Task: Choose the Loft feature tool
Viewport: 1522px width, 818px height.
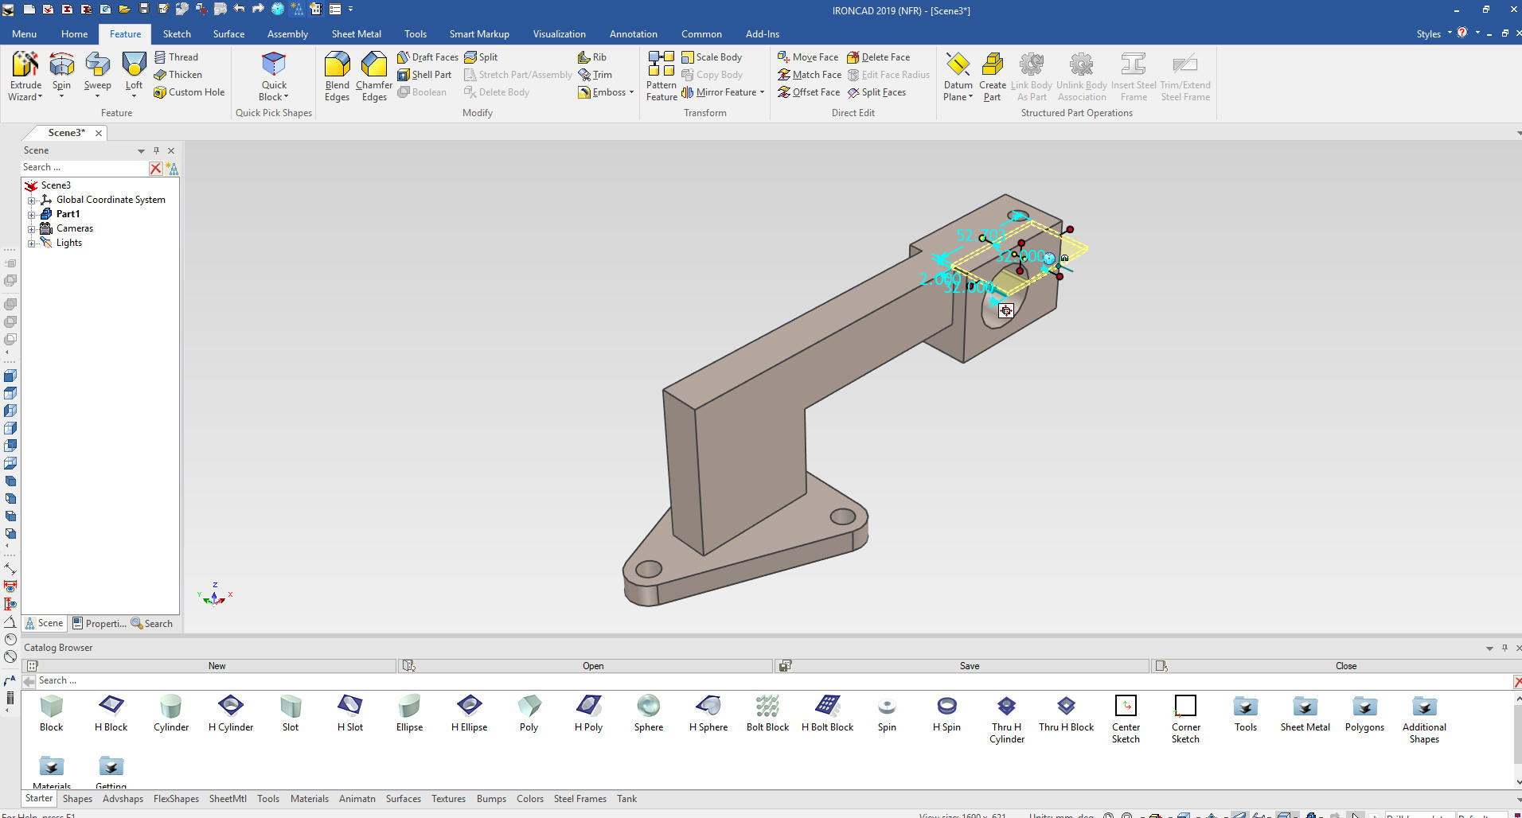Action: click(134, 66)
